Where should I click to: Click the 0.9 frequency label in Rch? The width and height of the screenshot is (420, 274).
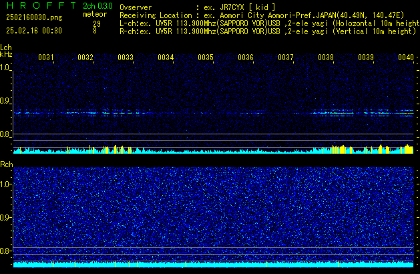pyautogui.click(x=5, y=217)
